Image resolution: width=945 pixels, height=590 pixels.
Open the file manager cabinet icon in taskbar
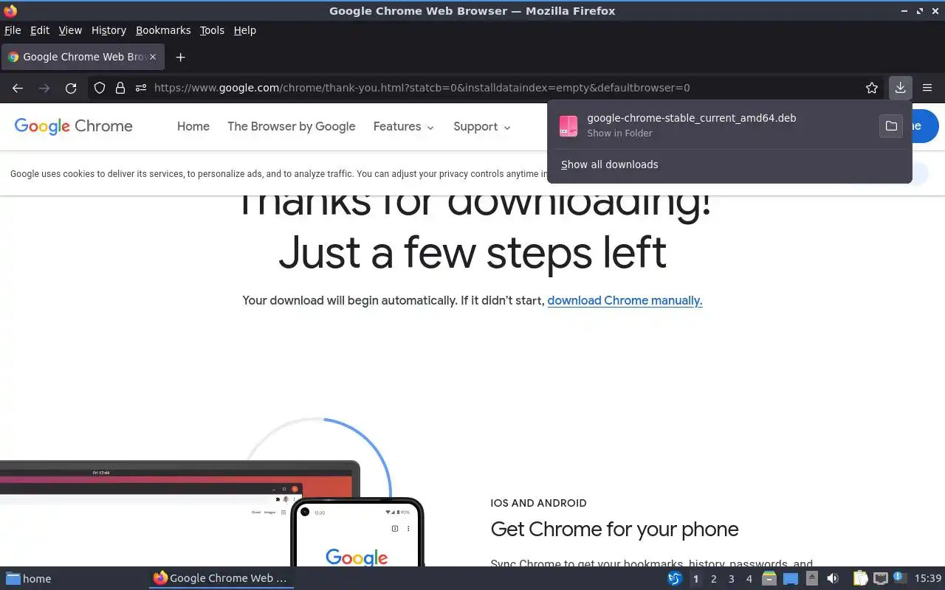point(769,579)
